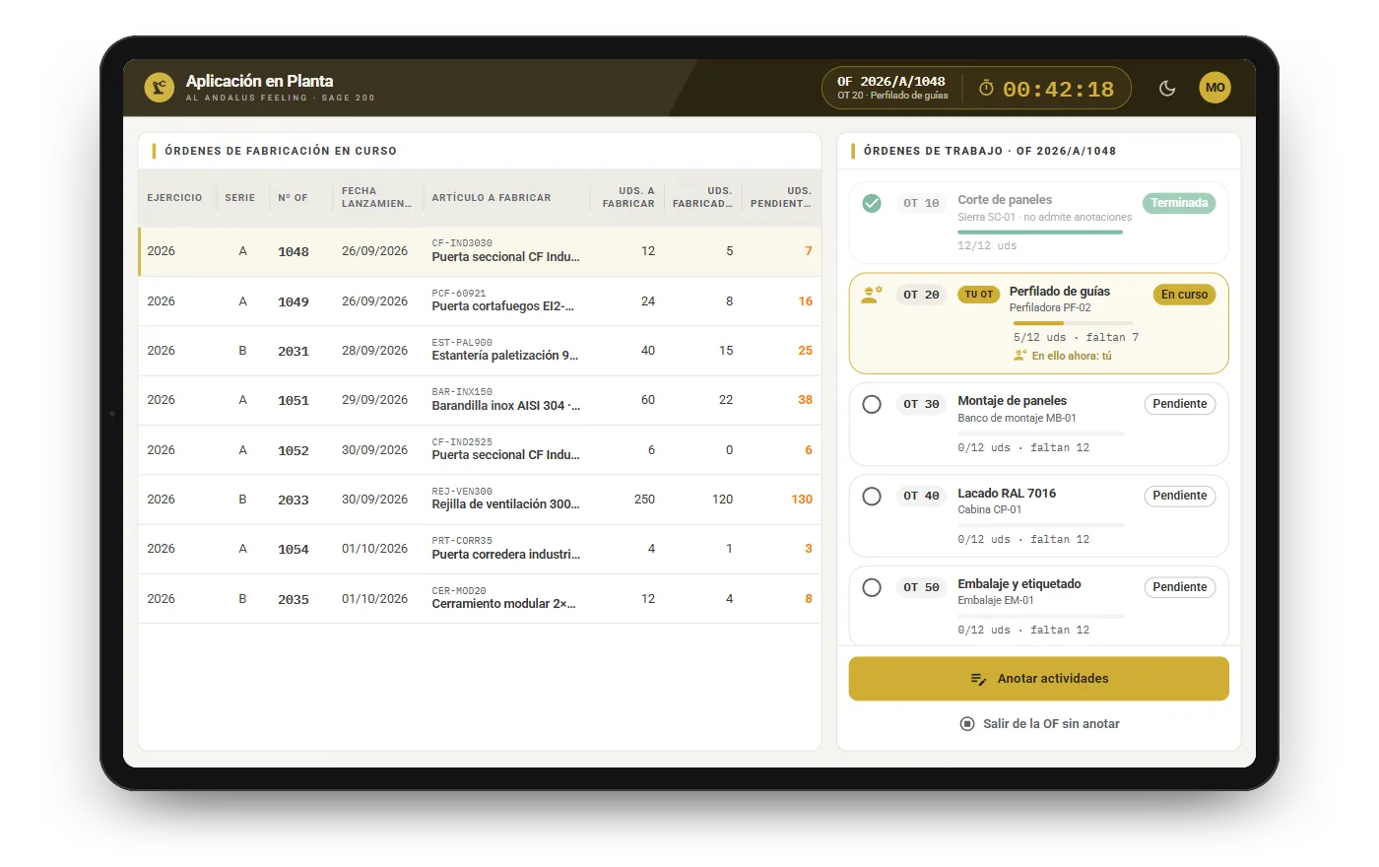Click the pending units value 130

tap(802, 500)
